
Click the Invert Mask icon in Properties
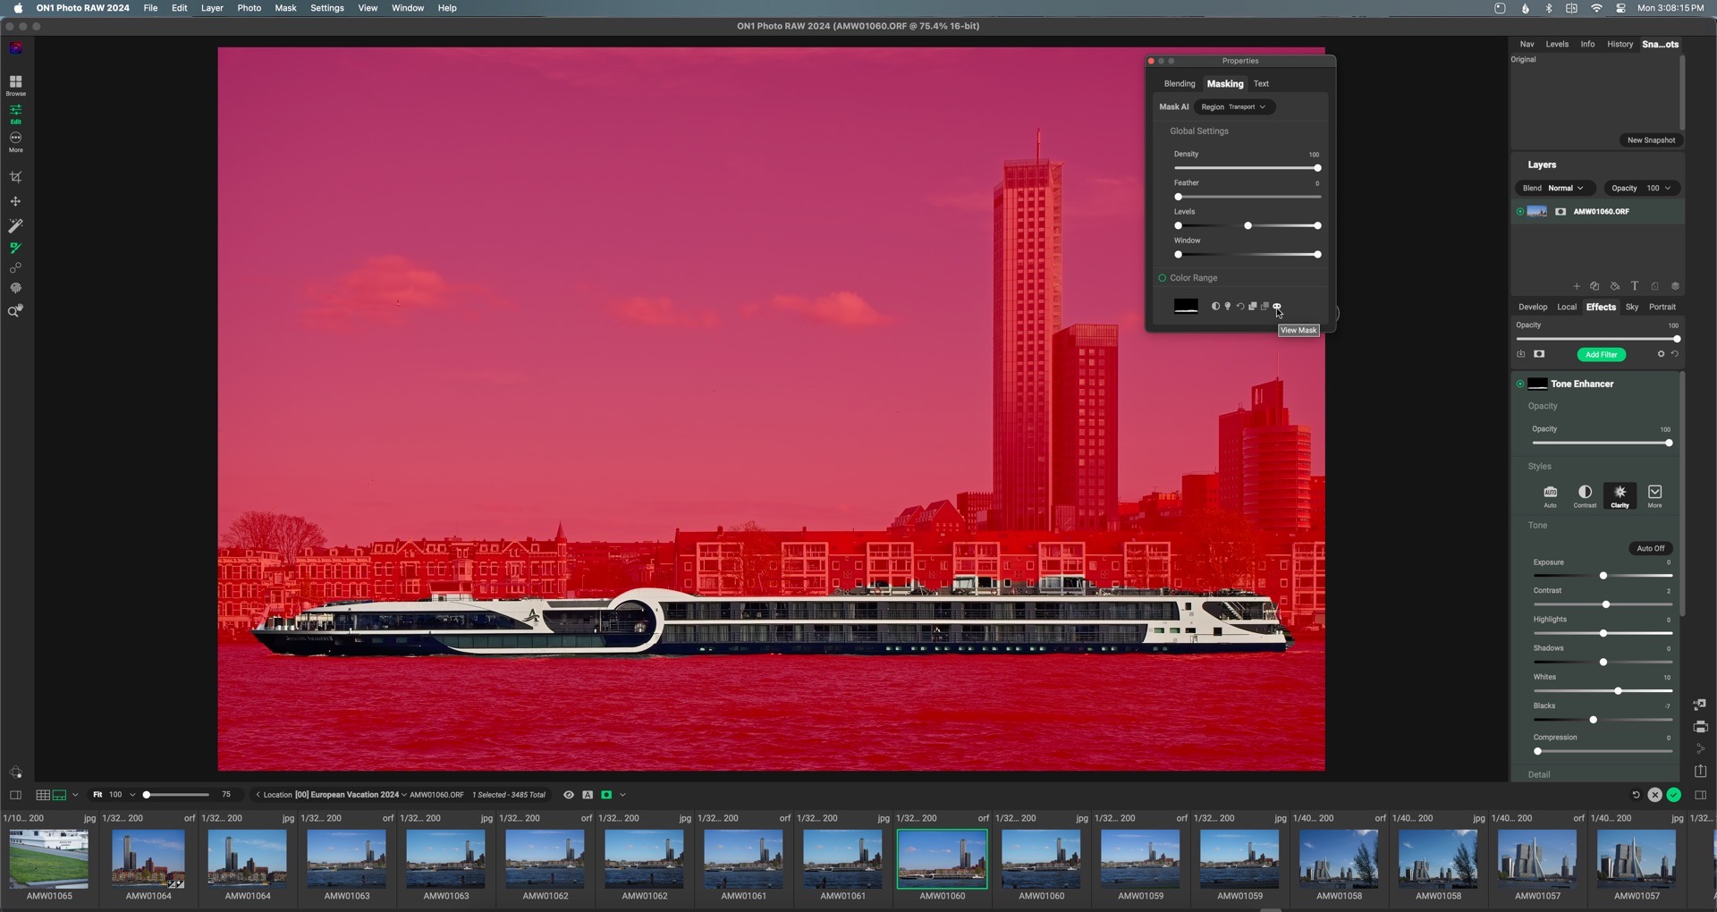pyautogui.click(x=1214, y=307)
